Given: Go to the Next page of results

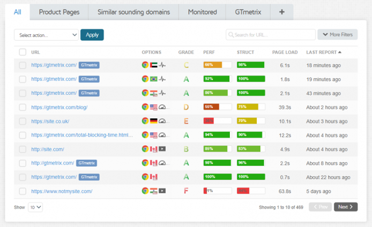Looking at the screenshot, I should [x=346, y=207].
